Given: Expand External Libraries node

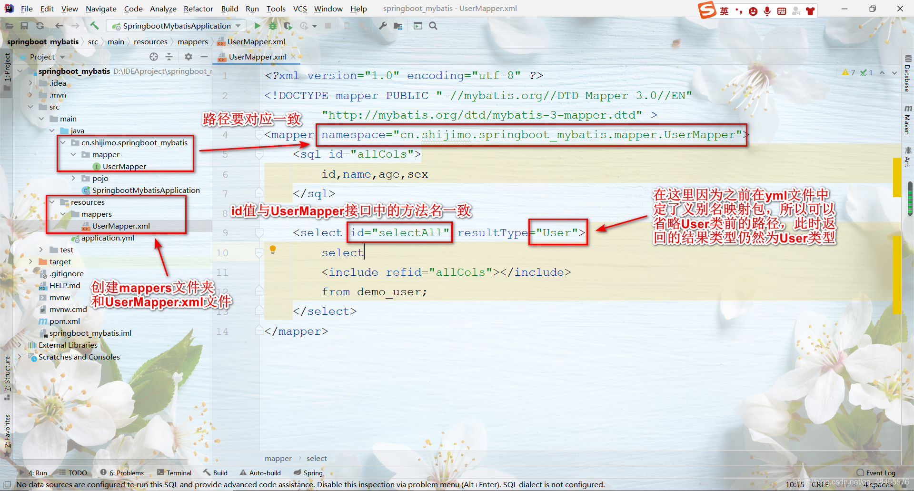Looking at the screenshot, I should coord(20,345).
